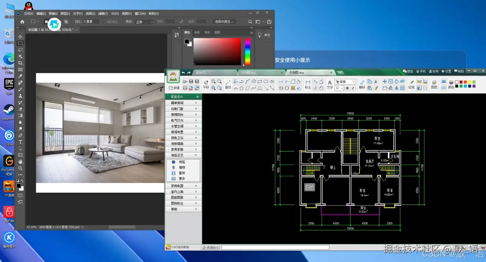Select the 铅笔 pencil tool in CAD

pos(412,84)
